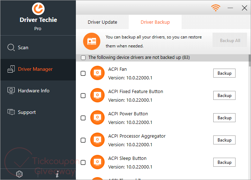Switch to the Driver Update tab
The width and height of the screenshot is (251, 180).
102,22
